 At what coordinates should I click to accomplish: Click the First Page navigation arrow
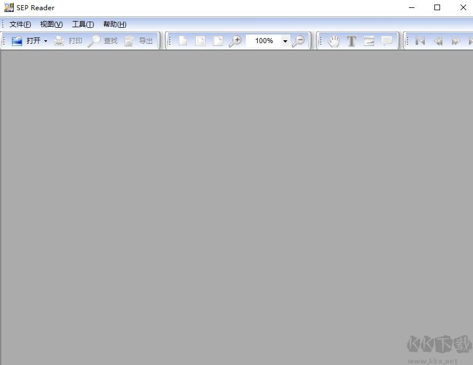pyautogui.click(x=420, y=40)
